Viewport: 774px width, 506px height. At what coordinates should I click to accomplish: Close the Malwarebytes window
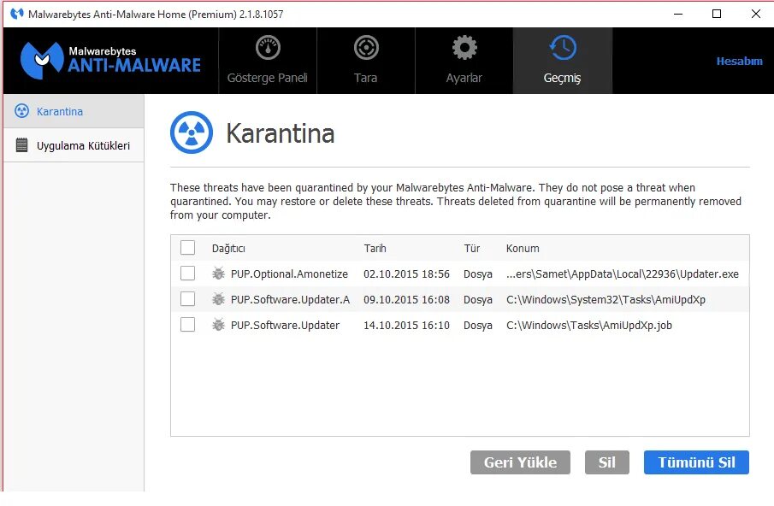click(756, 14)
